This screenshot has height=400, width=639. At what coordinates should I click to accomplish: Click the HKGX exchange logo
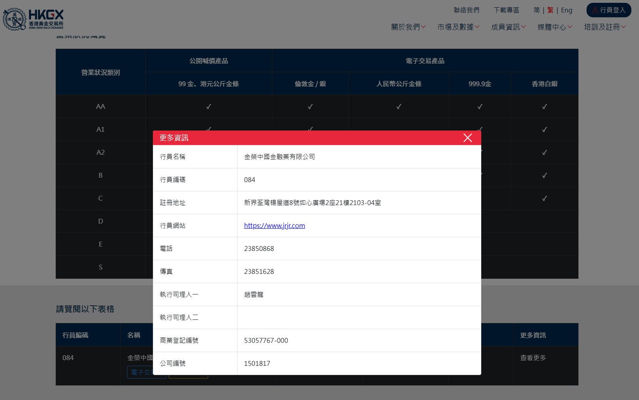click(33, 19)
